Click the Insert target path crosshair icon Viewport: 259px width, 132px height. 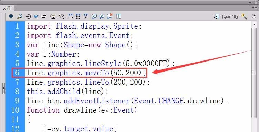[29, 16]
